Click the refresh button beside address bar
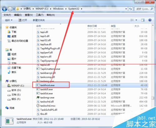 [130, 9]
